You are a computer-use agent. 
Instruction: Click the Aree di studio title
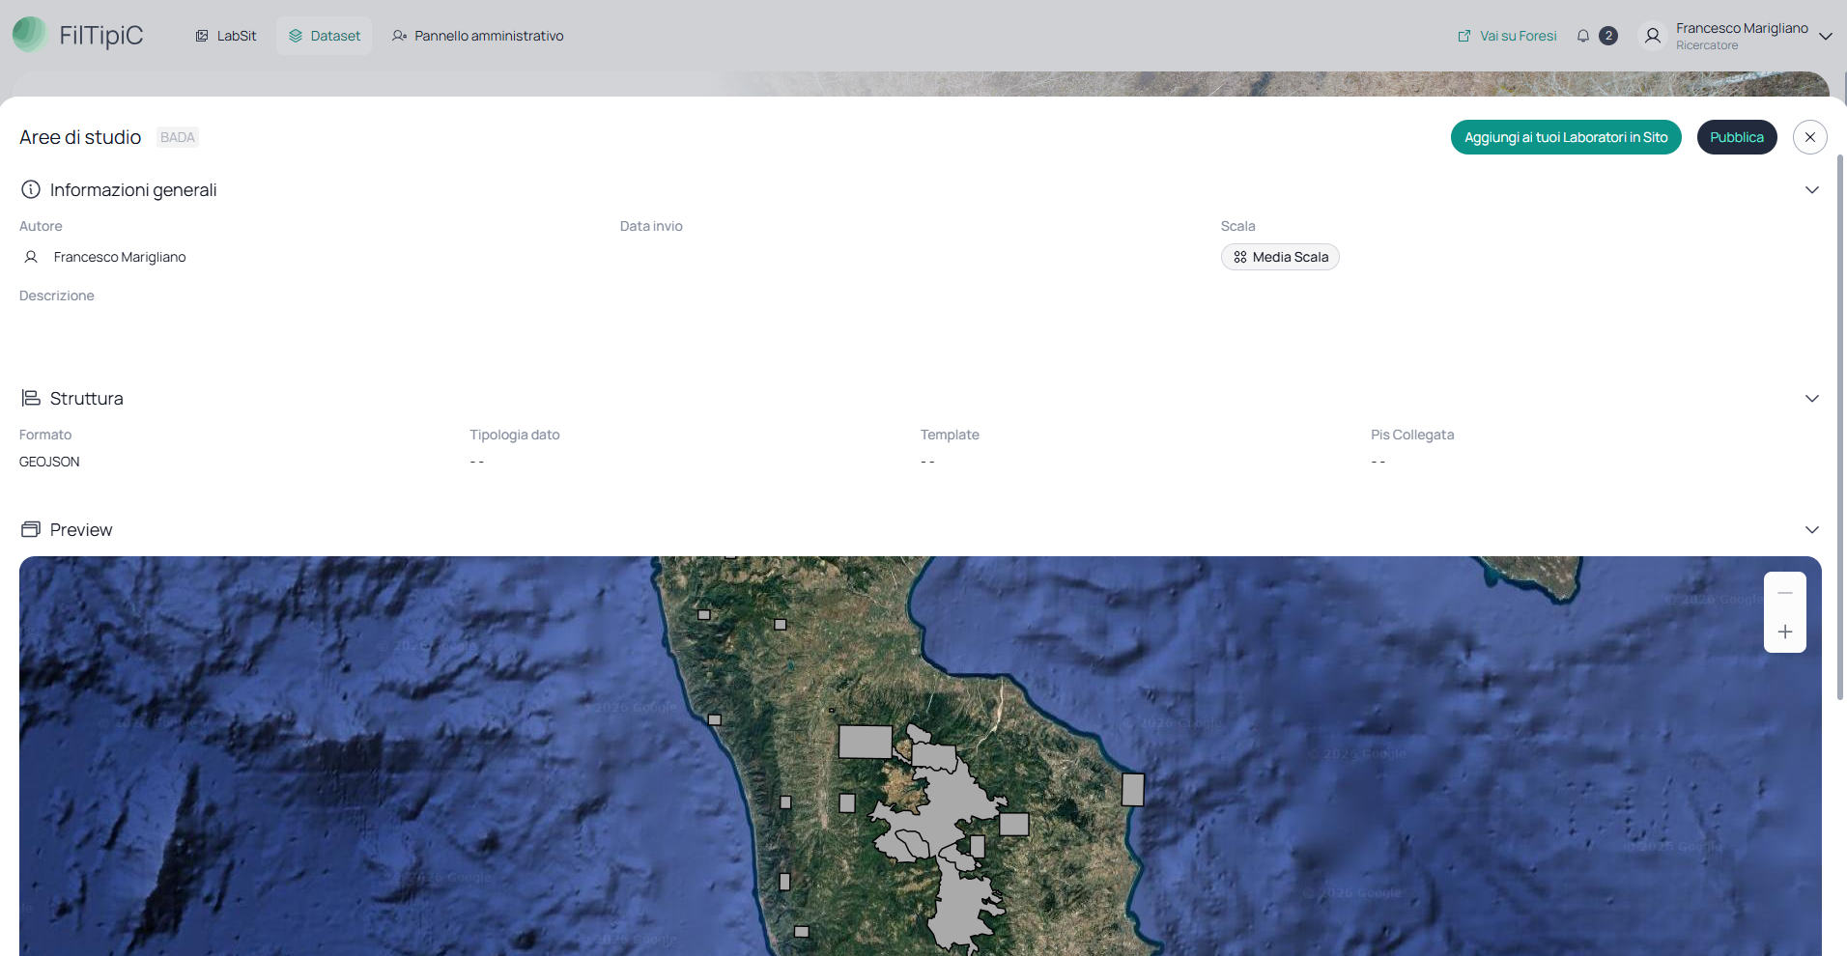click(80, 137)
